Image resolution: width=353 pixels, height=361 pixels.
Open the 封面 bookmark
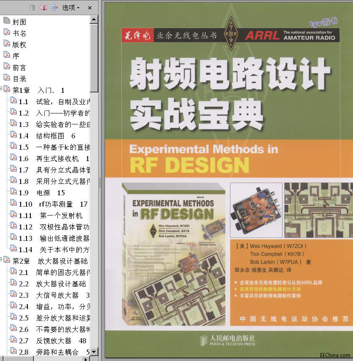click(x=19, y=22)
